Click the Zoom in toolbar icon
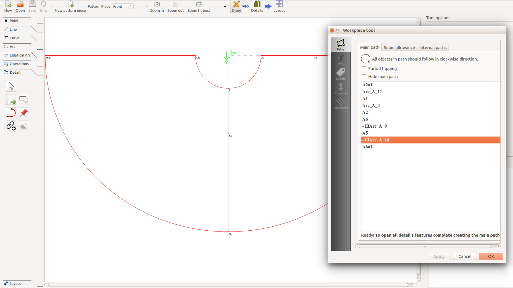Screen dimensions: 513x288 [157, 7]
